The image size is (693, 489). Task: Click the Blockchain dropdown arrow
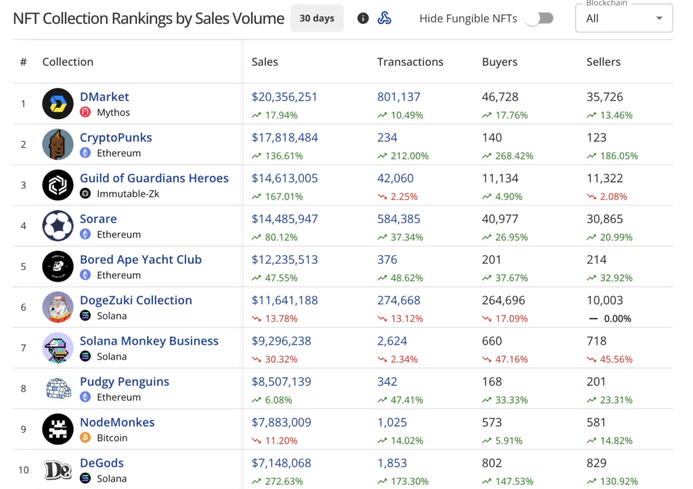click(659, 18)
